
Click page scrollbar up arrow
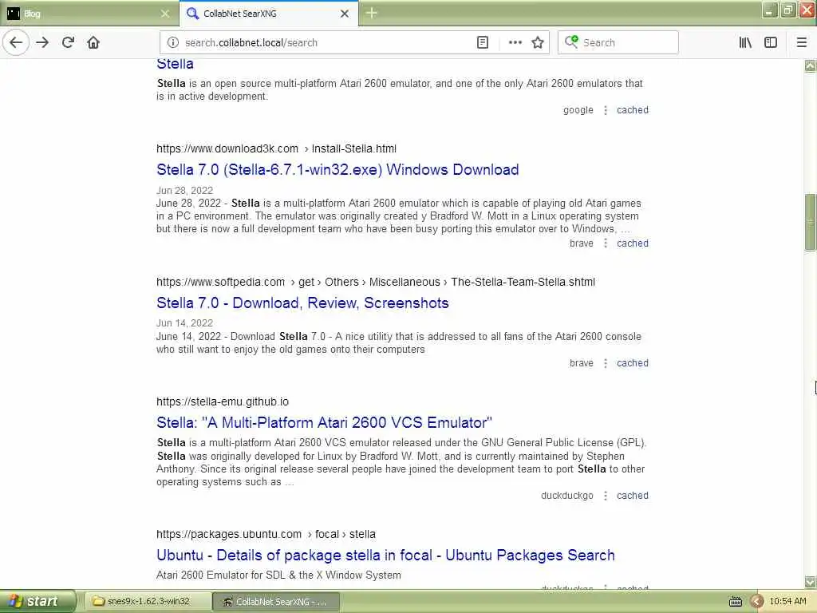[x=811, y=65]
